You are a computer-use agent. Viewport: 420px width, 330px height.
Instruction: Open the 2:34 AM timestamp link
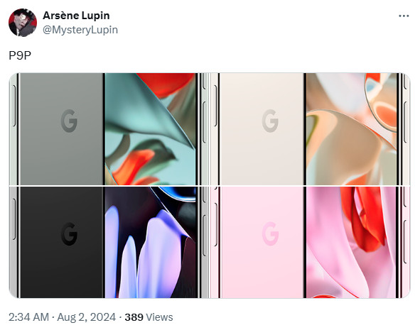point(28,317)
